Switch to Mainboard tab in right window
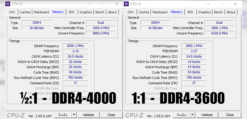This screenshot has width=247, height=119. (x=160, y=12)
